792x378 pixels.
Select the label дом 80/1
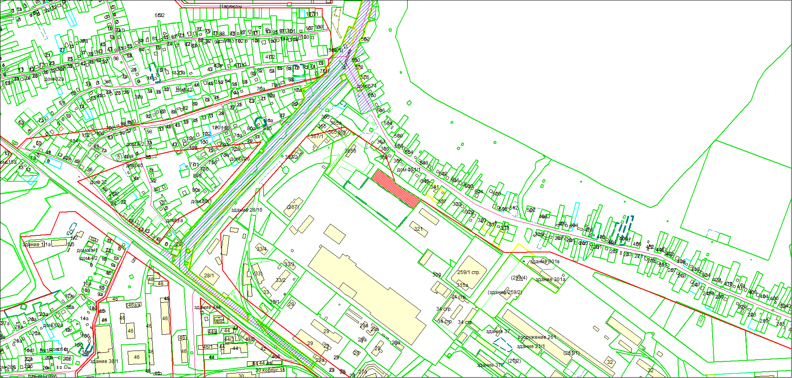[x=201, y=201]
